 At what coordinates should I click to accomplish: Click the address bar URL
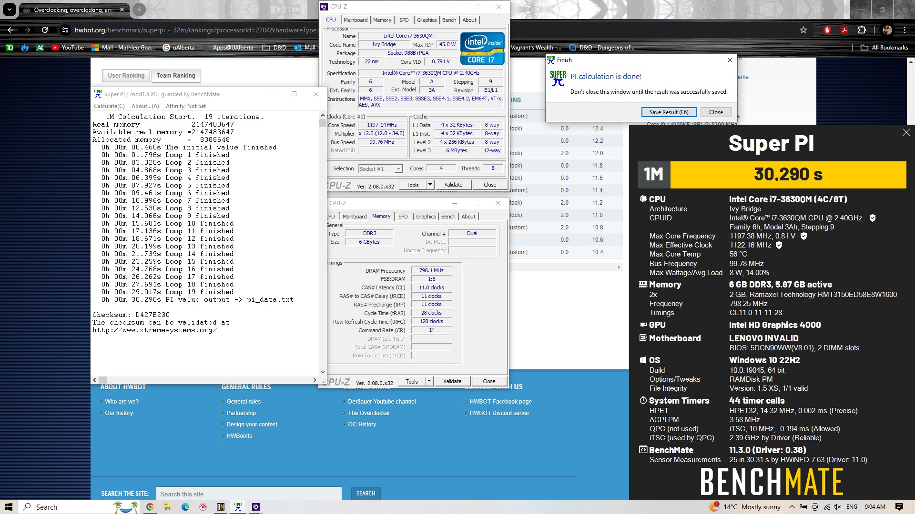pos(195,30)
